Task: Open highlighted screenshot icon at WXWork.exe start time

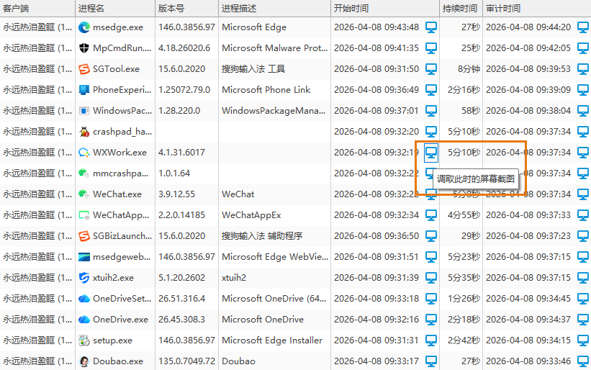Action: coord(431,153)
